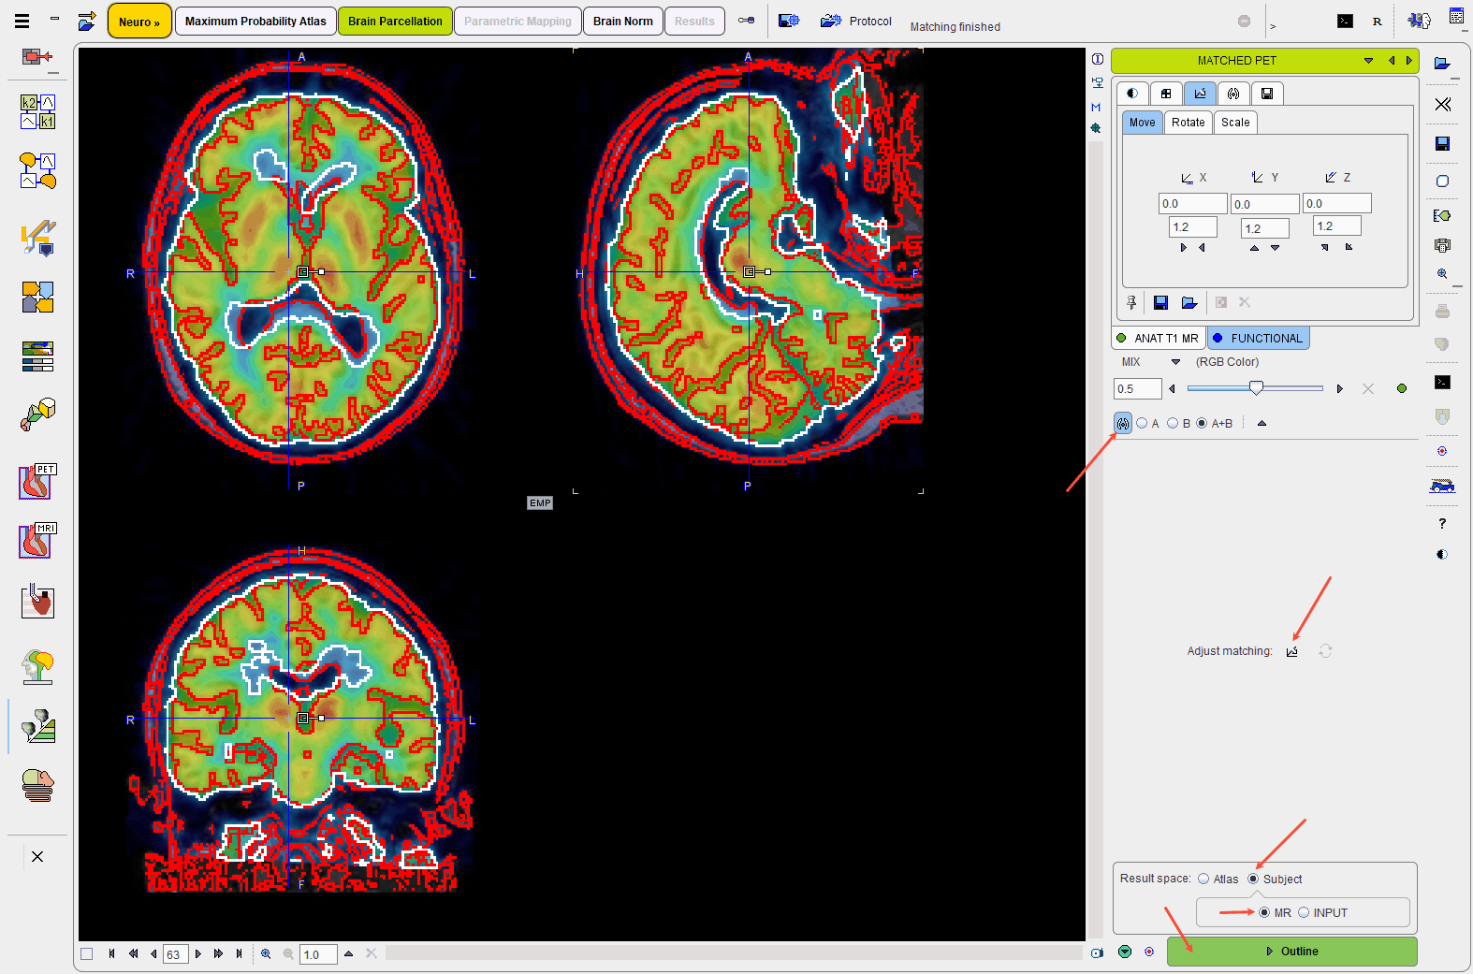Expand zoom options arrow next to 1.0 field
The width and height of the screenshot is (1473, 974).
coord(348,953)
